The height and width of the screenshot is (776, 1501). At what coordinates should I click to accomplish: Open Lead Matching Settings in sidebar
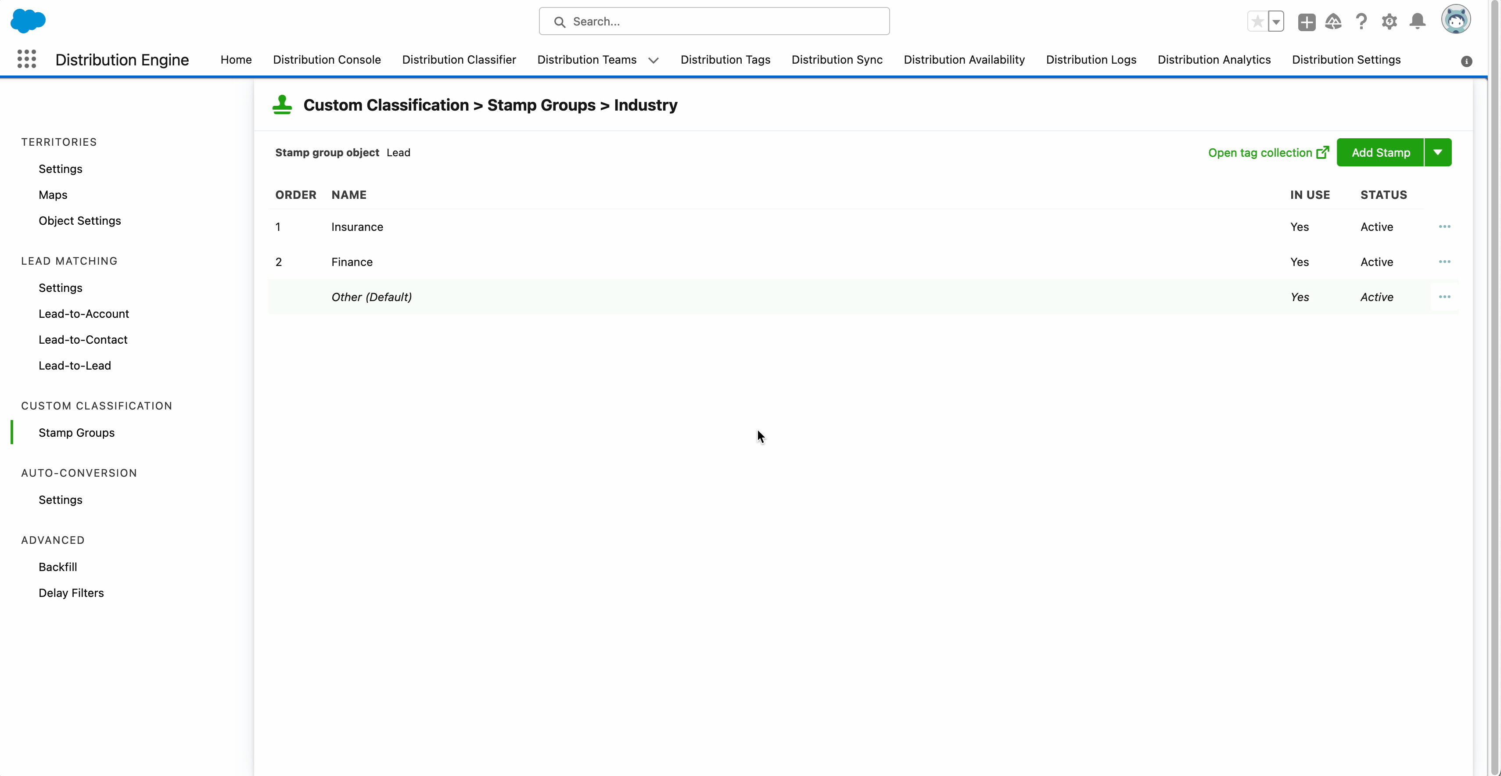[61, 288]
